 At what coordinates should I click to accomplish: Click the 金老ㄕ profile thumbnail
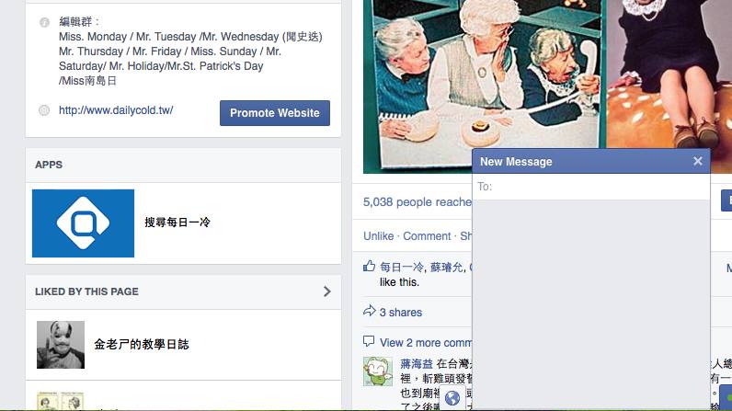61,345
